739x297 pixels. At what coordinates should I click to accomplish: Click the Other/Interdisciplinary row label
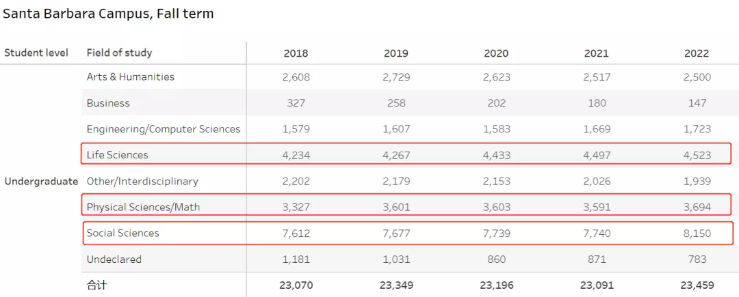(142, 182)
